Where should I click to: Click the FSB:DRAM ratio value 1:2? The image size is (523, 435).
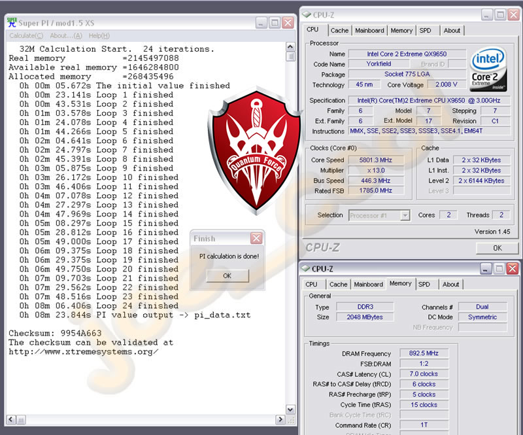point(424,364)
